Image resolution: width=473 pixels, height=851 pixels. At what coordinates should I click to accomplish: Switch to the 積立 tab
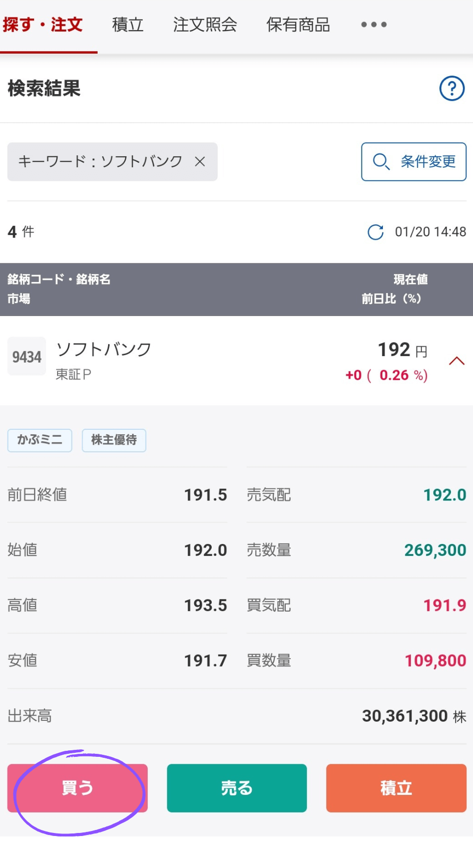128,24
